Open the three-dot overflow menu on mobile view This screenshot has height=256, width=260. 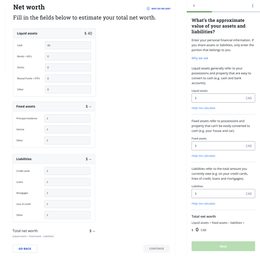[253, 5]
